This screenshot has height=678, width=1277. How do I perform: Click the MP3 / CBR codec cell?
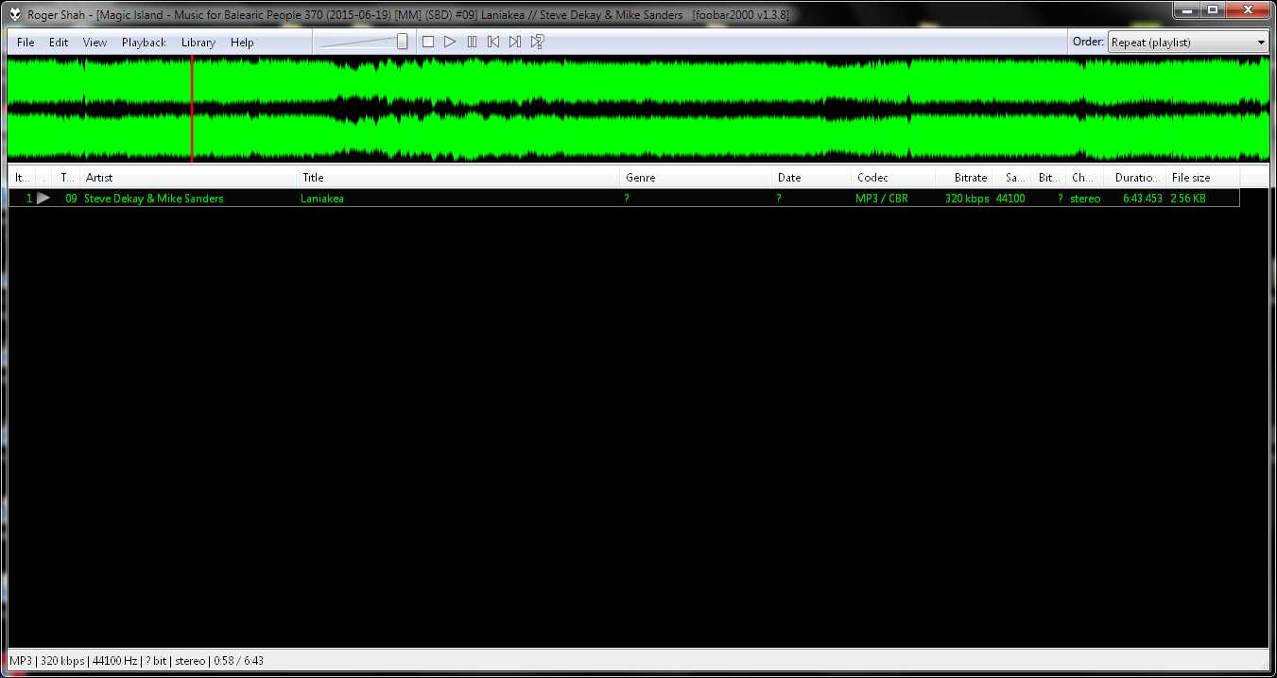point(882,199)
